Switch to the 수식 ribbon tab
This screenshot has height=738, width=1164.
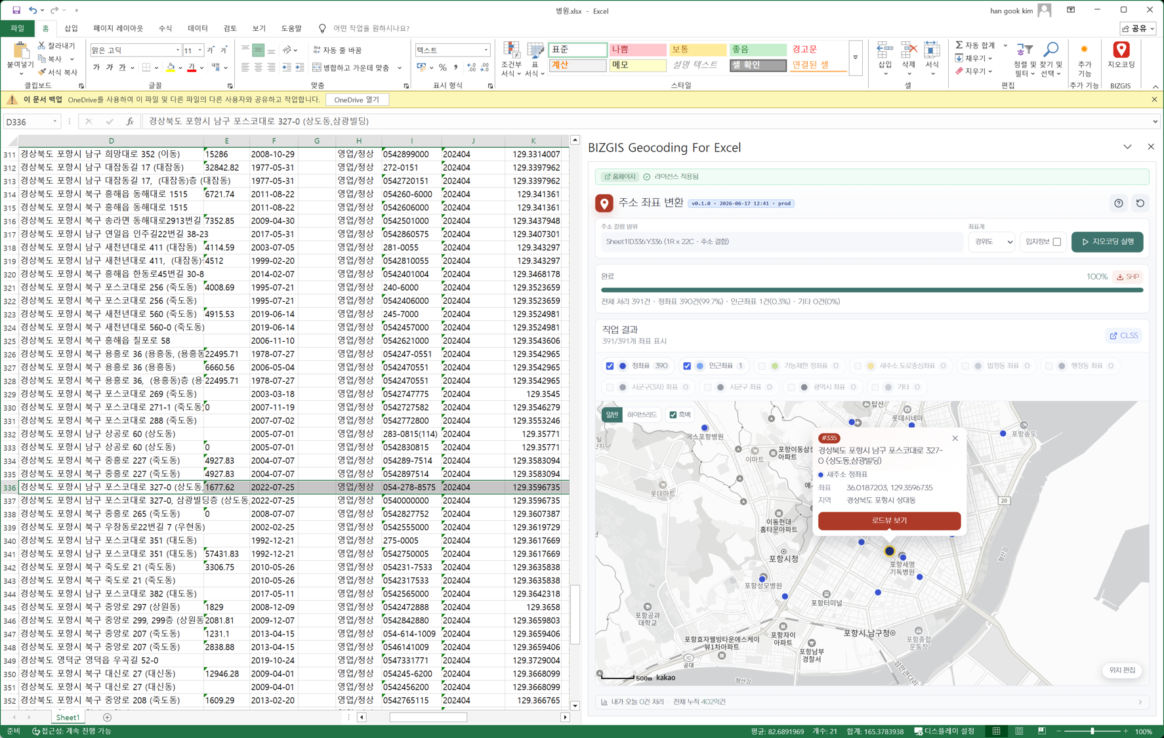(x=165, y=28)
